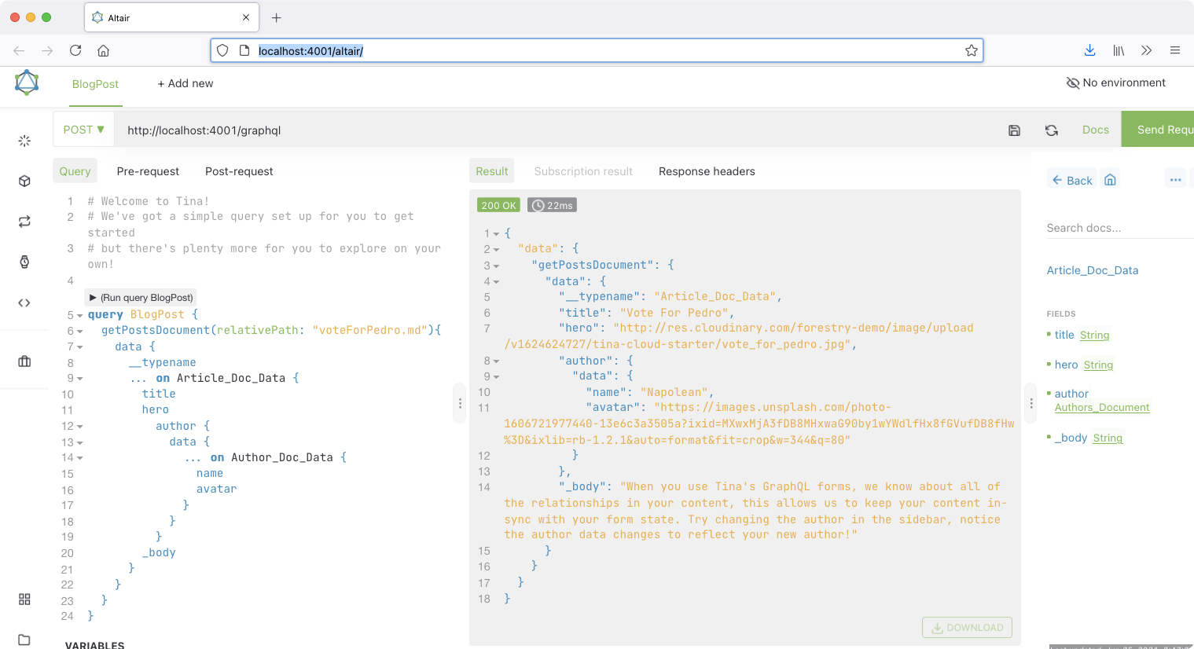Open the Authors_Document type link

(1102, 408)
